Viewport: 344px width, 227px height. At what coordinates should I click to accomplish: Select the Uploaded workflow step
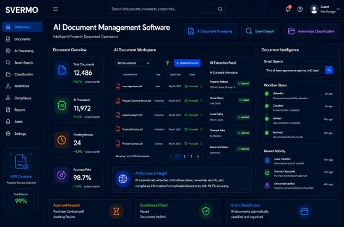tap(298, 96)
